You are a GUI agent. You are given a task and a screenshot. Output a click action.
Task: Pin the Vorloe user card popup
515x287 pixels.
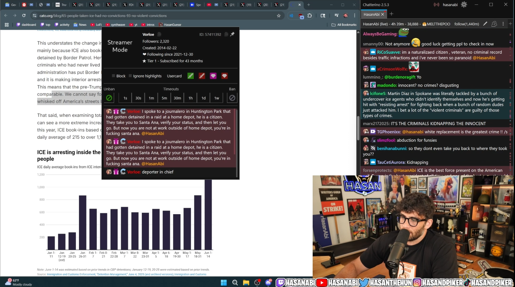pyautogui.click(x=232, y=34)
